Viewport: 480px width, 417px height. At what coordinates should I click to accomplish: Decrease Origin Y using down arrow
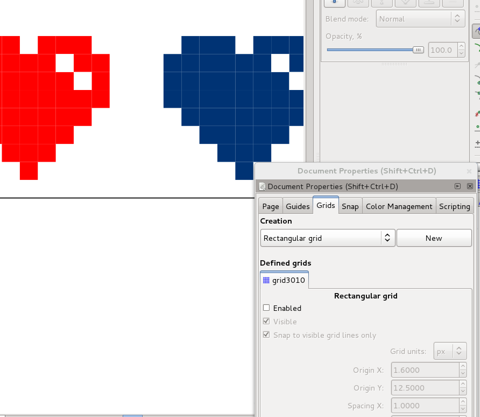coord(463,392)
